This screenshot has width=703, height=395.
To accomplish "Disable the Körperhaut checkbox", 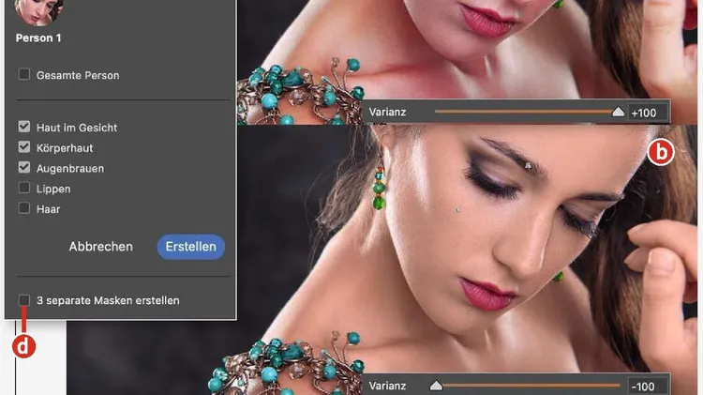I will coord(24,147).
